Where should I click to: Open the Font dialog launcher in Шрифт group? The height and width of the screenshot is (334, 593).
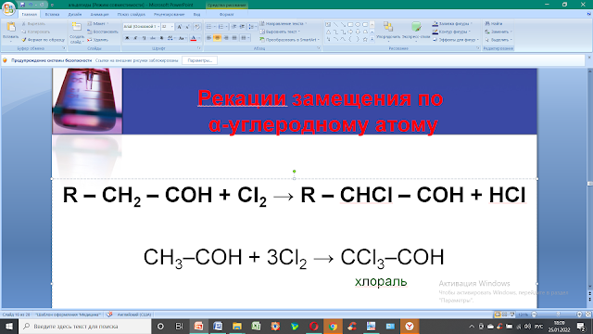coord(199,48)
